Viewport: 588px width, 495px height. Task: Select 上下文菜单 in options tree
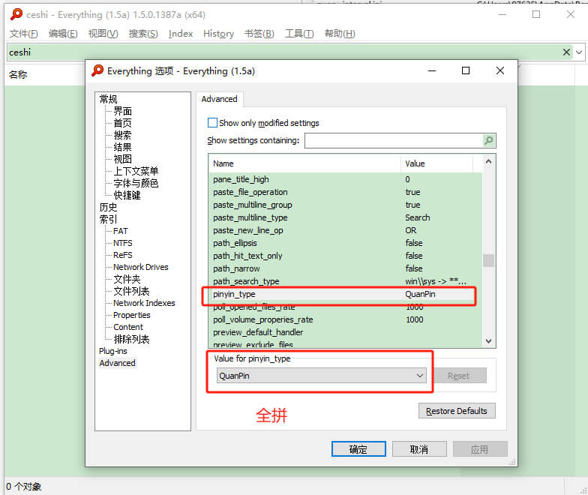136,171
